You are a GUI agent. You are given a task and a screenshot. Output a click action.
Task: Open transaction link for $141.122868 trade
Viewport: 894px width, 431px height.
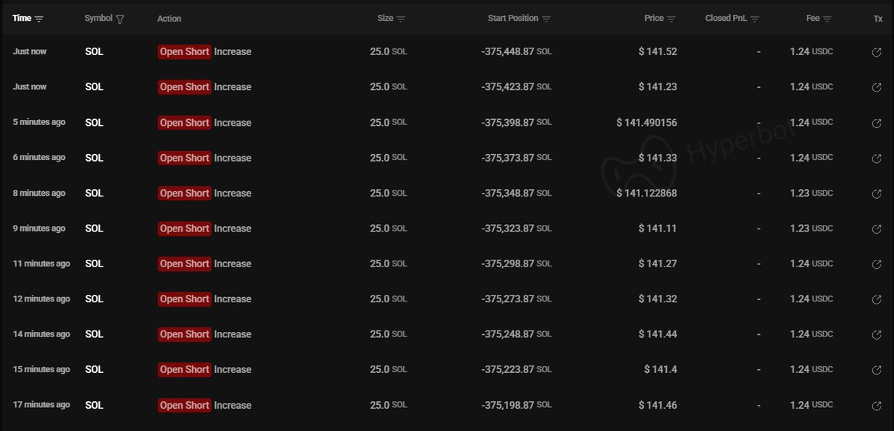point(877,194)
